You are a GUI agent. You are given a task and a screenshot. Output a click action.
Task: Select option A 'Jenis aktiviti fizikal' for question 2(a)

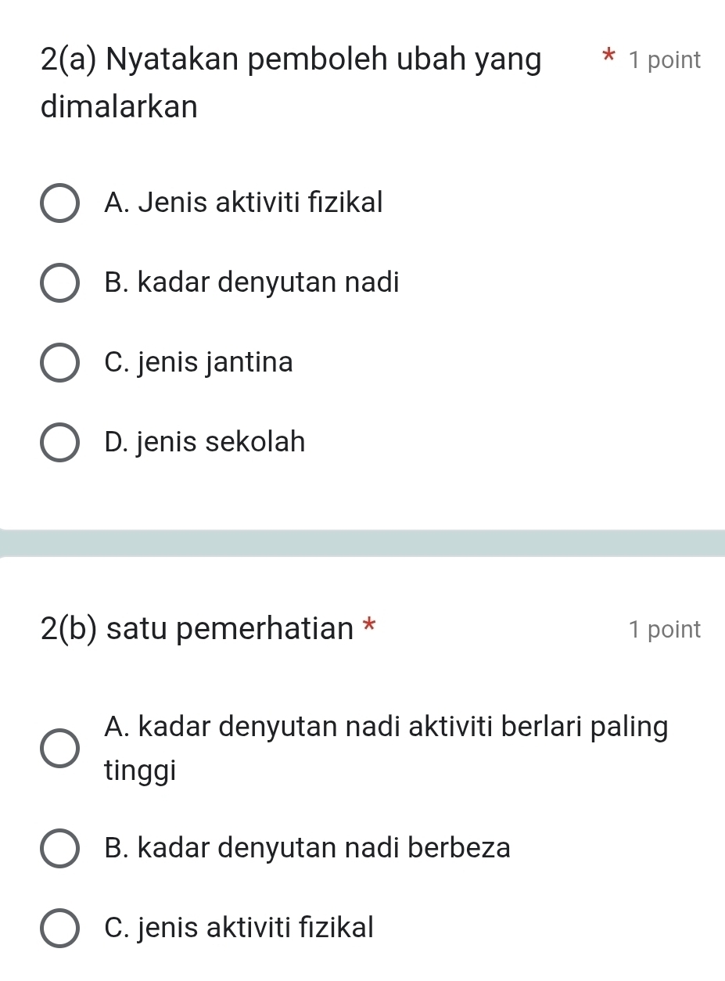coord(59,204)
